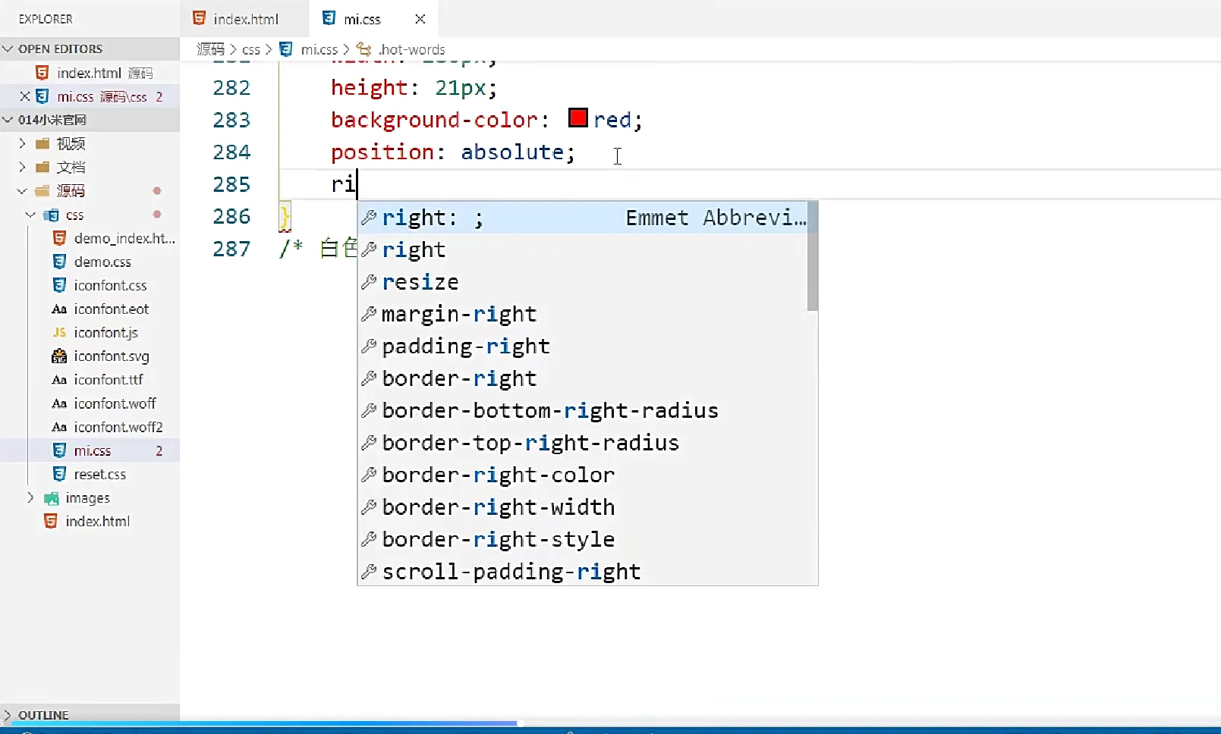The height and width of the screenshot is (734, 1221).
Task: Collapse the 源码 folder
Action: tap(22, 190)
